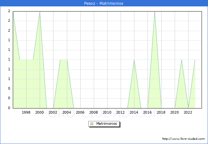Select the 1998 x-axis label
Screen dimensions: 208x144
tap(26, 112)
